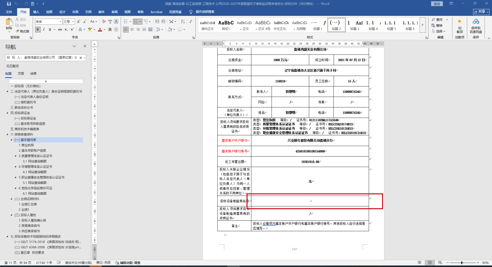492x267 pixels.
Task: Switch to Web Layout view in the status bar
Action: pos(440,263)
